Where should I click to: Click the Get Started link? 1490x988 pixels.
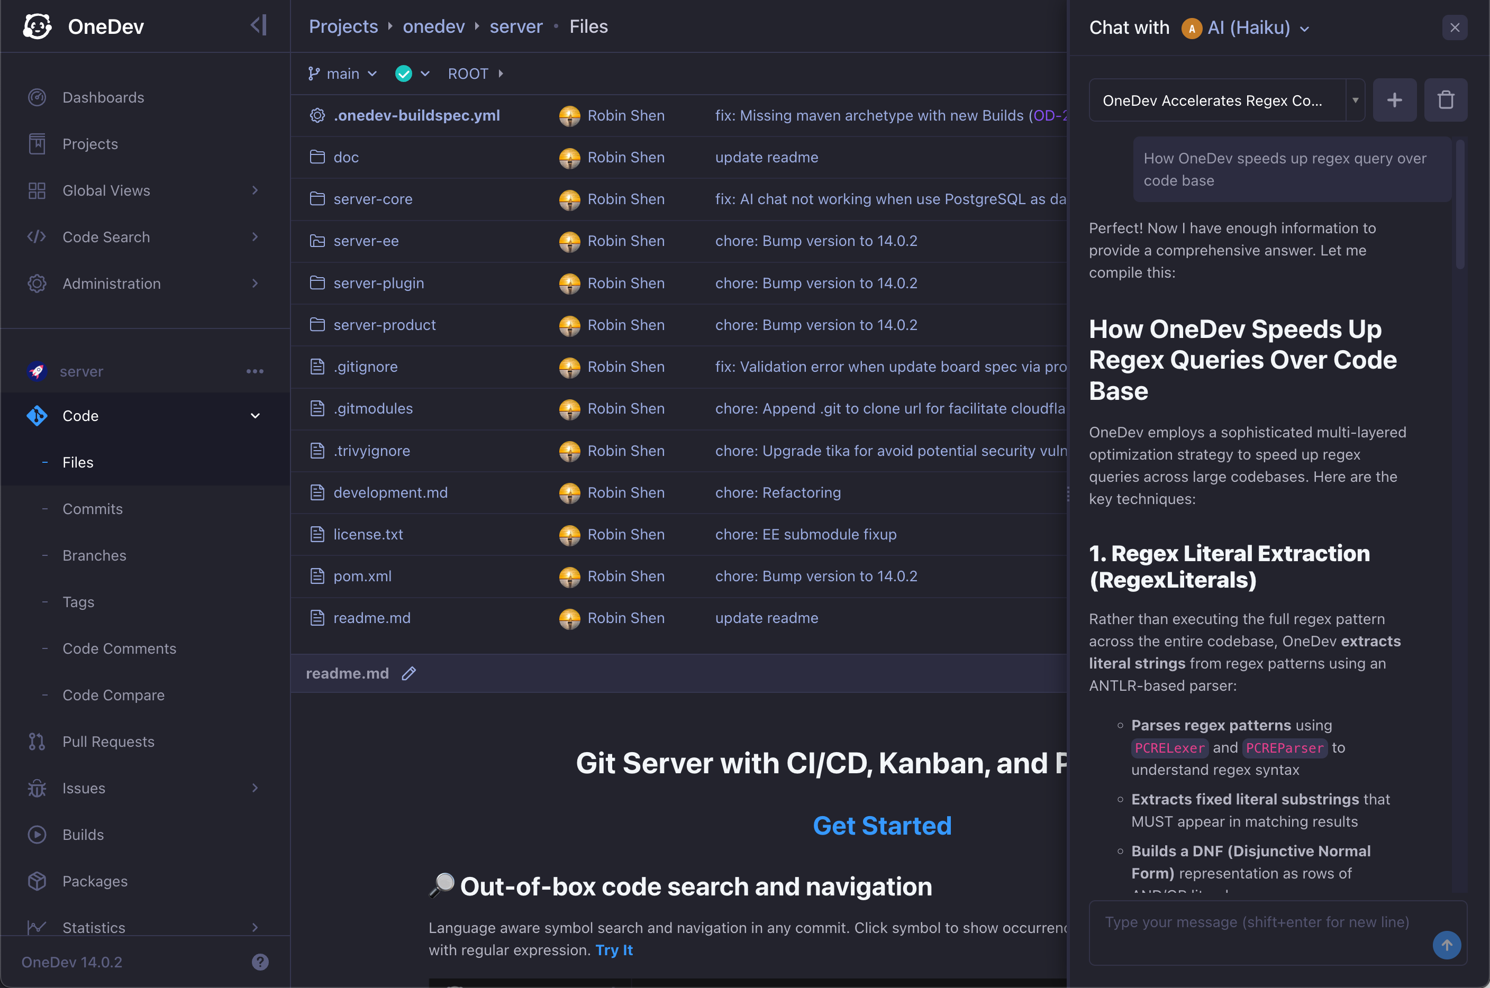pyautogui.click(x=881, y=826)
